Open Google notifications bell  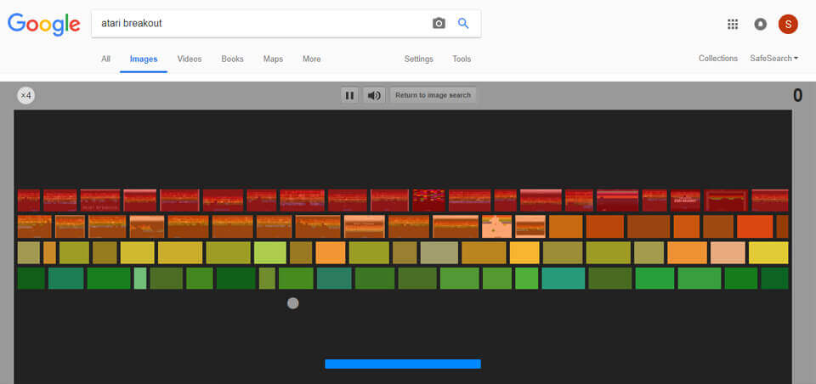(x=760, y=24)
